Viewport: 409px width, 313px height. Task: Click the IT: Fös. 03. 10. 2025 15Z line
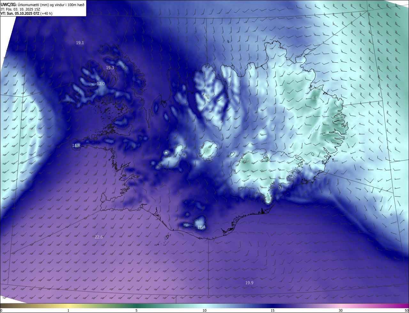tap(21, 9)
